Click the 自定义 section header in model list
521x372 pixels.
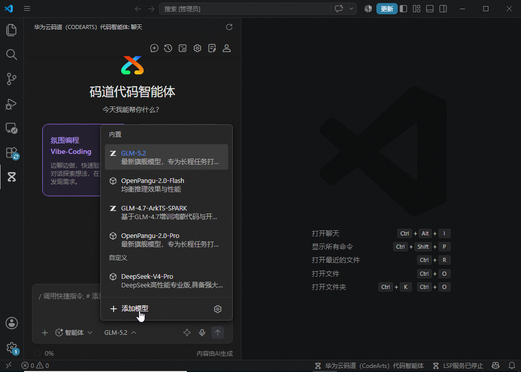[x=118, y=258]
